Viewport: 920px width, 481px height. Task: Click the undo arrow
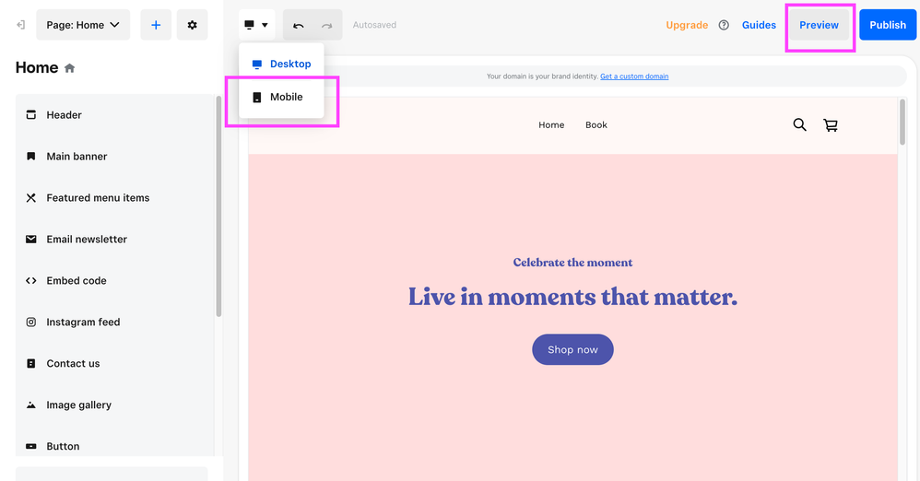coord(299,26)
